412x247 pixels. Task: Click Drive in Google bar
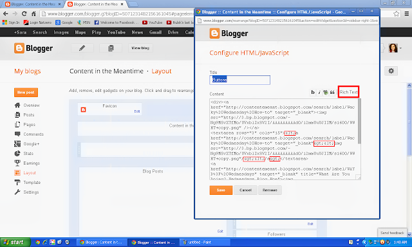(x=173, y=32)
